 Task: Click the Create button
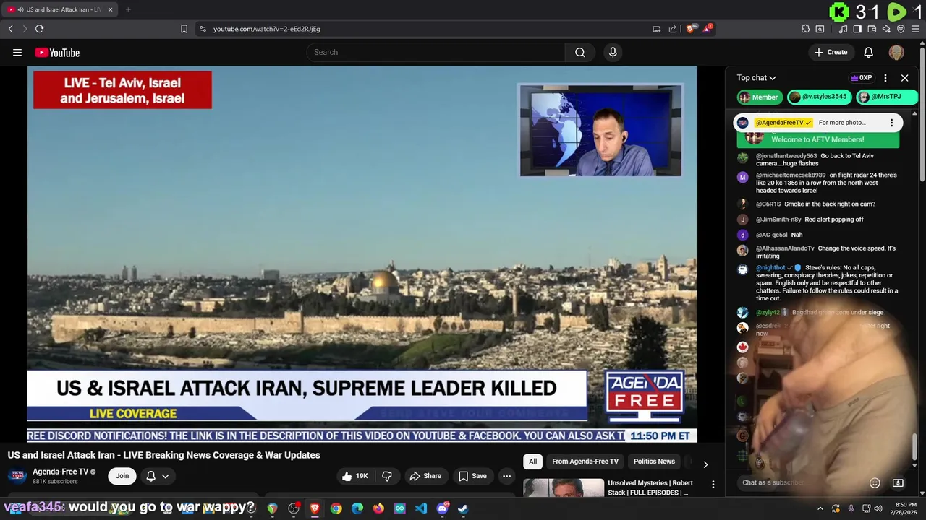tap(831, 52)
